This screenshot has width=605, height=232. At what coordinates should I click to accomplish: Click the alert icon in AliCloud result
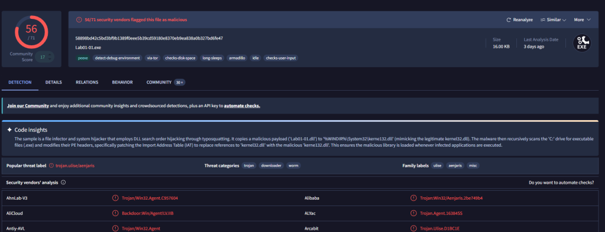coord(115,213)
